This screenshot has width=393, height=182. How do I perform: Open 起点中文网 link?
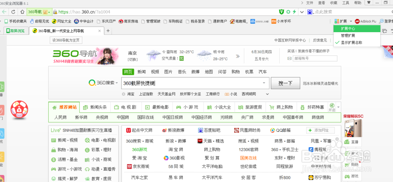(139, 130)
